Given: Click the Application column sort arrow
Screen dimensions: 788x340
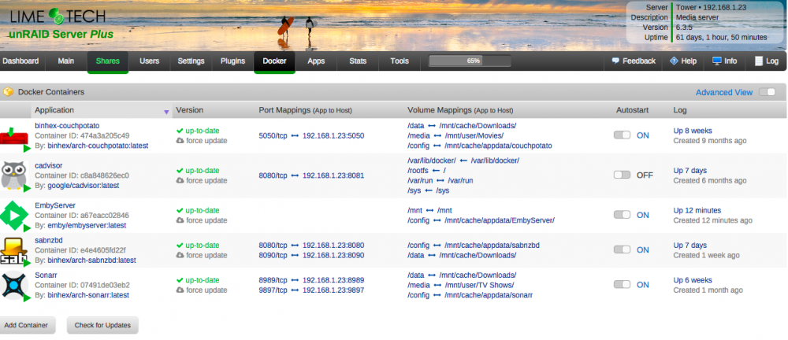Looking at the screenshot, I should (166, 112).
